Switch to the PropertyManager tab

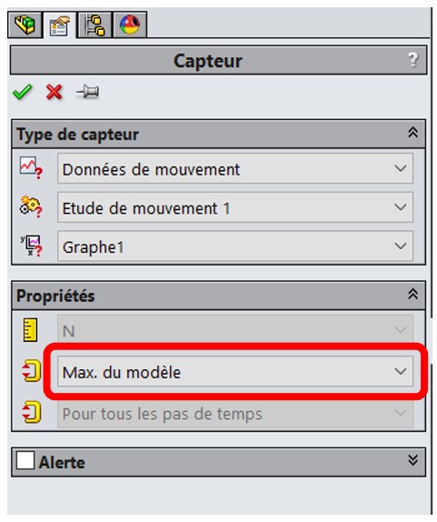[60, 25]
